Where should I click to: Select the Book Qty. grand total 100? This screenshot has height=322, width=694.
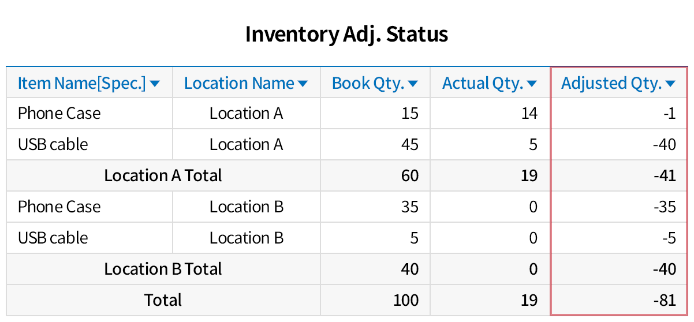(406, 300)
